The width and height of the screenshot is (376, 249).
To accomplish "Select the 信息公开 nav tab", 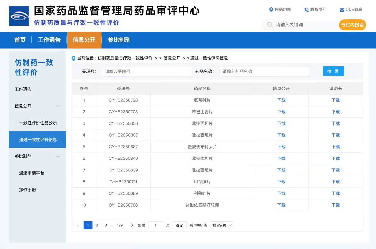I will click(84, 40).
